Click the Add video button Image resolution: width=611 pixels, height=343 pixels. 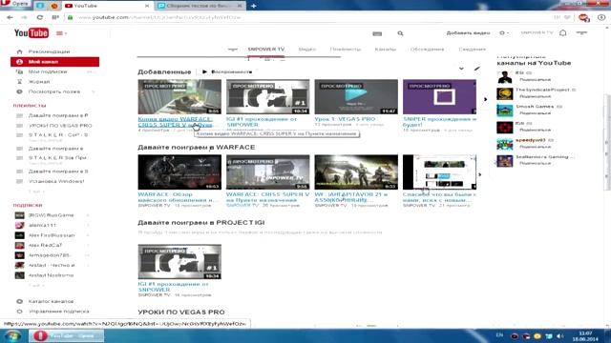468,33
